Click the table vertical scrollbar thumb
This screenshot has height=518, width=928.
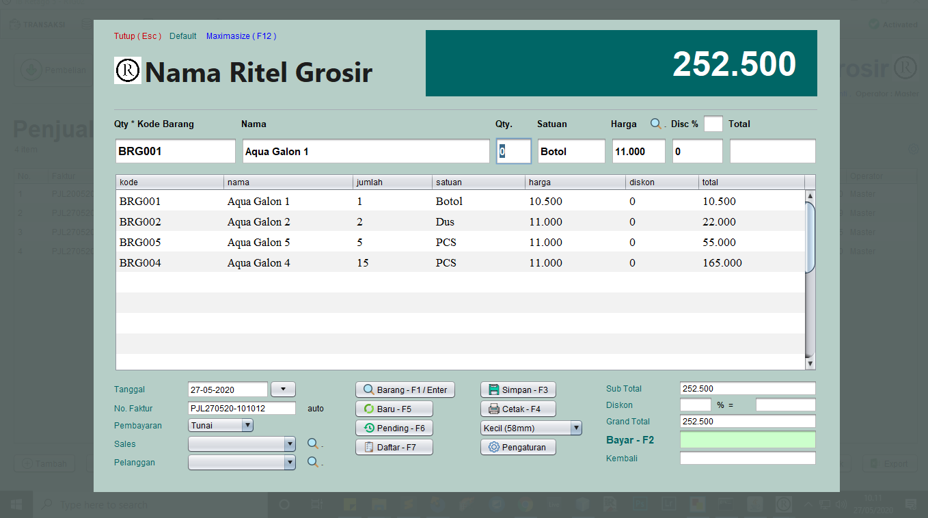[810, 237]
